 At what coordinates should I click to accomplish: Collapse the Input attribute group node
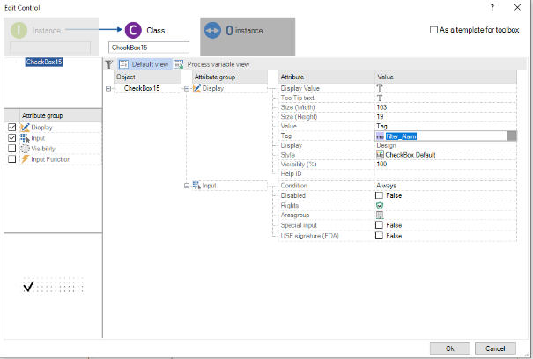[187, 186]
